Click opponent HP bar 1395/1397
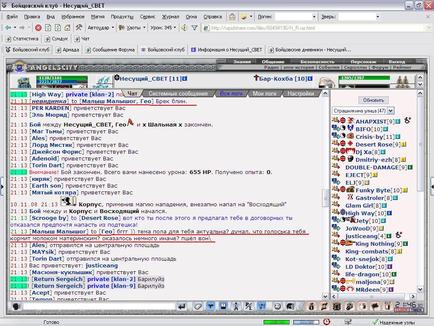This screenshot has height=326, width=434. 364,78
